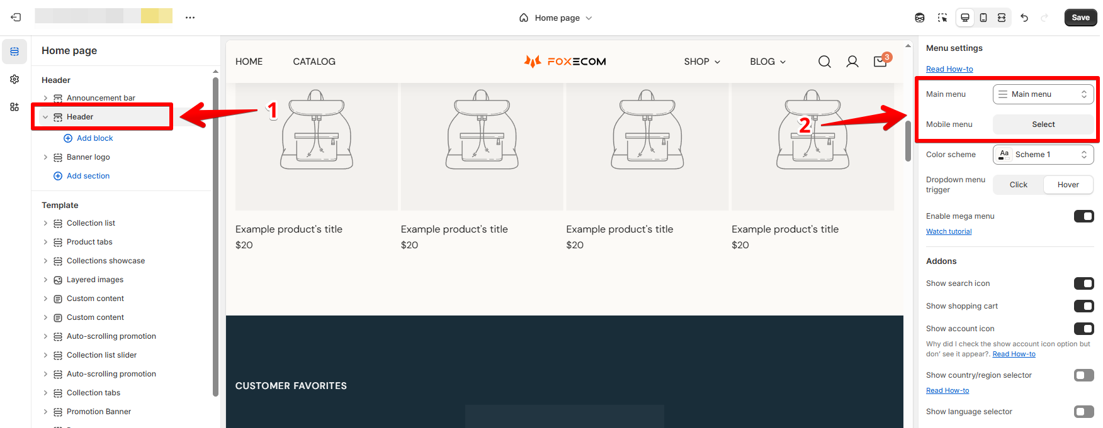Turn off Show search icon toggle
The height and width of the screenshot is (428, 1103).
[x=1083, y=283]
